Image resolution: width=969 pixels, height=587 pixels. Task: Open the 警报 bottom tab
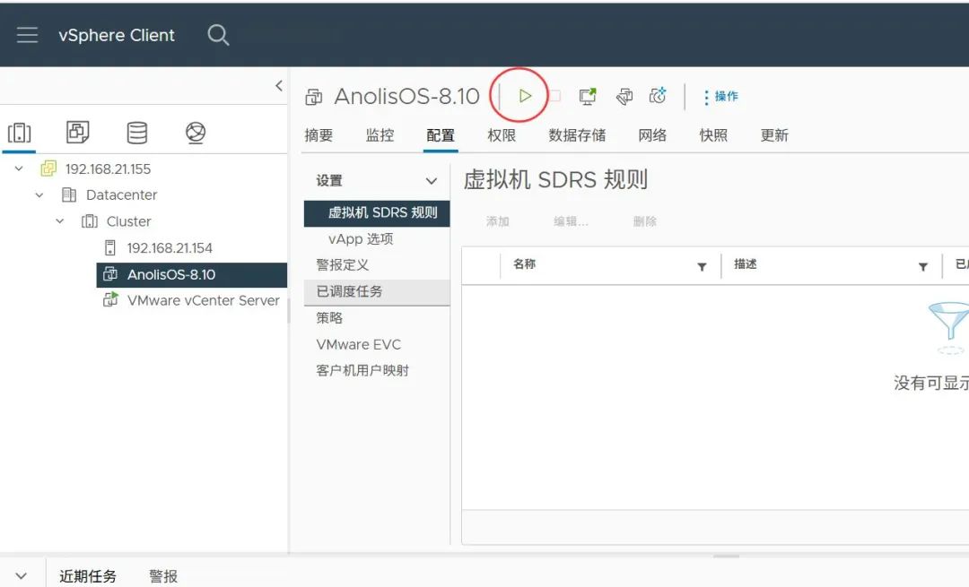pyautogui.click(x=163, y=576)
